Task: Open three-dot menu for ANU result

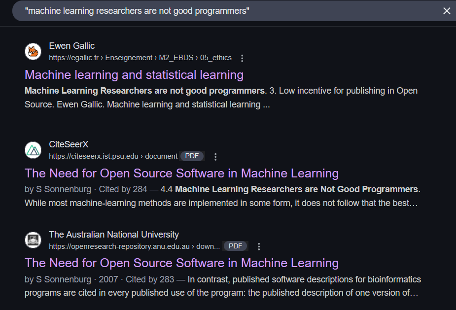Action: (259, 246)
